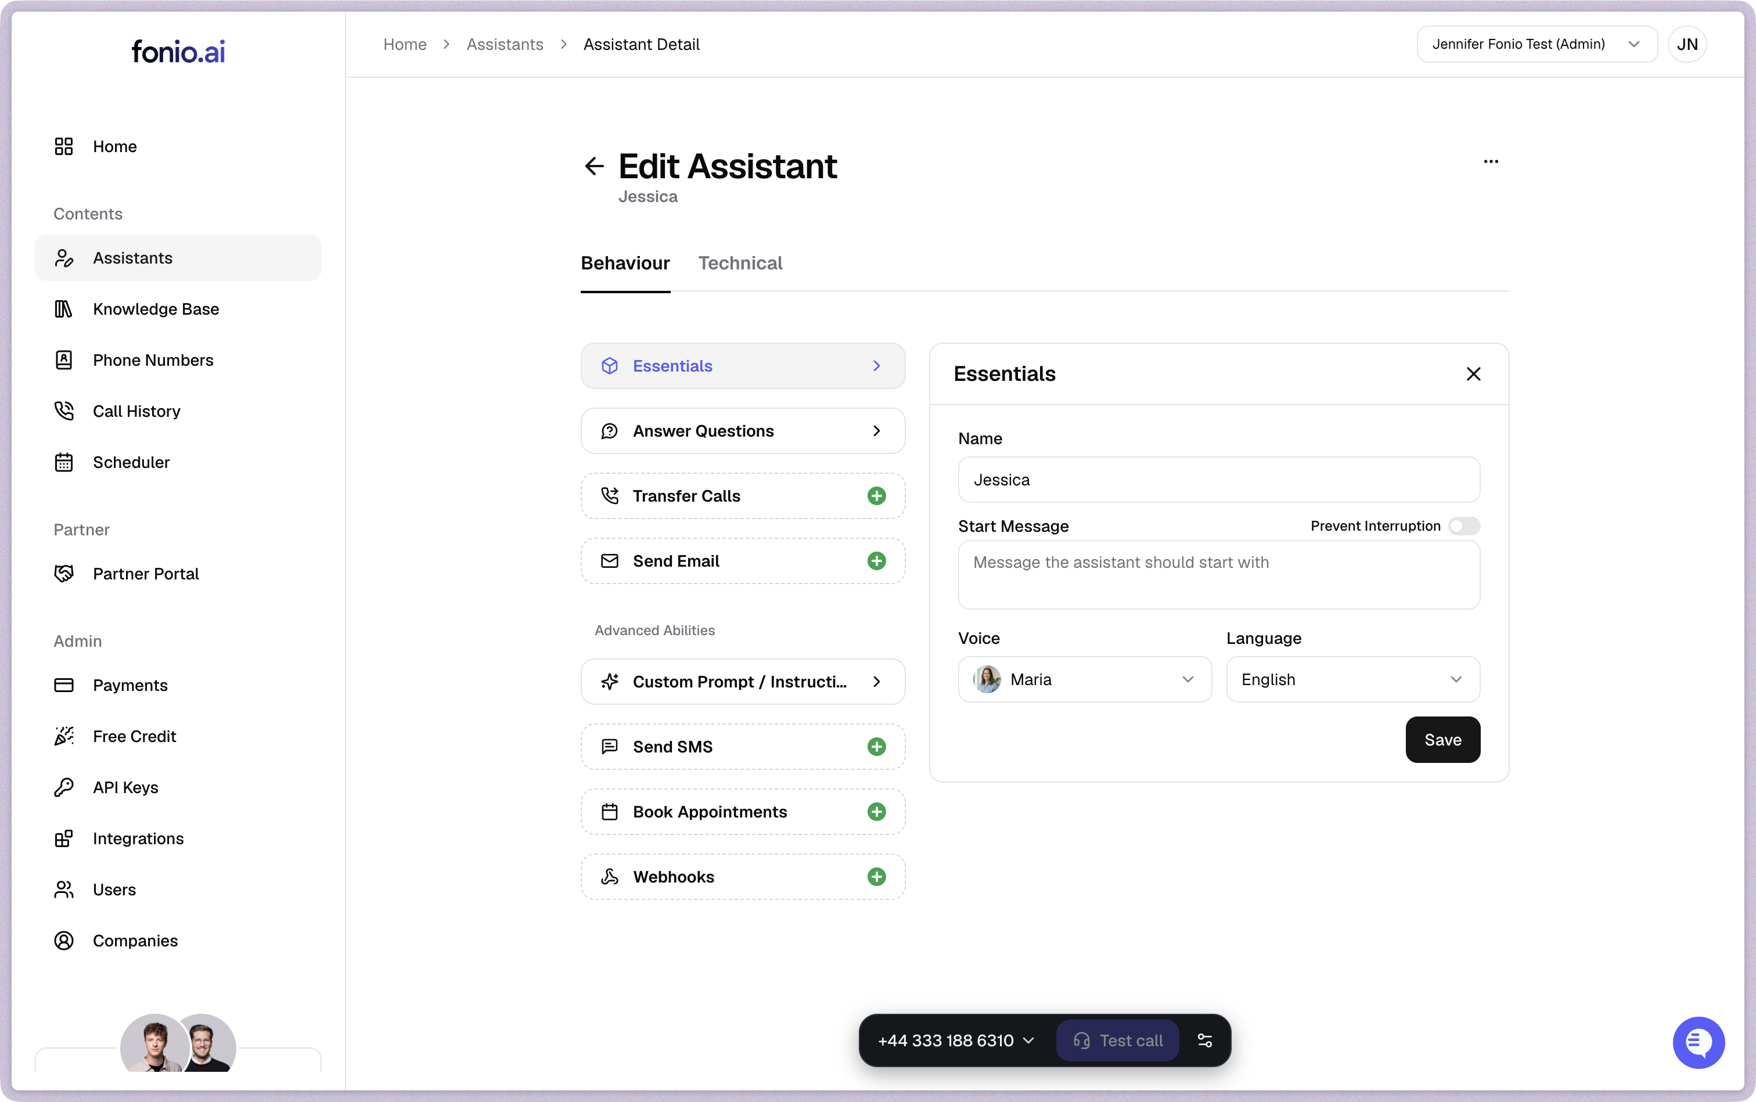Click the back arrow beside Edit Assistant
Screen dimensions: 1756x1102
pos(594,166)
